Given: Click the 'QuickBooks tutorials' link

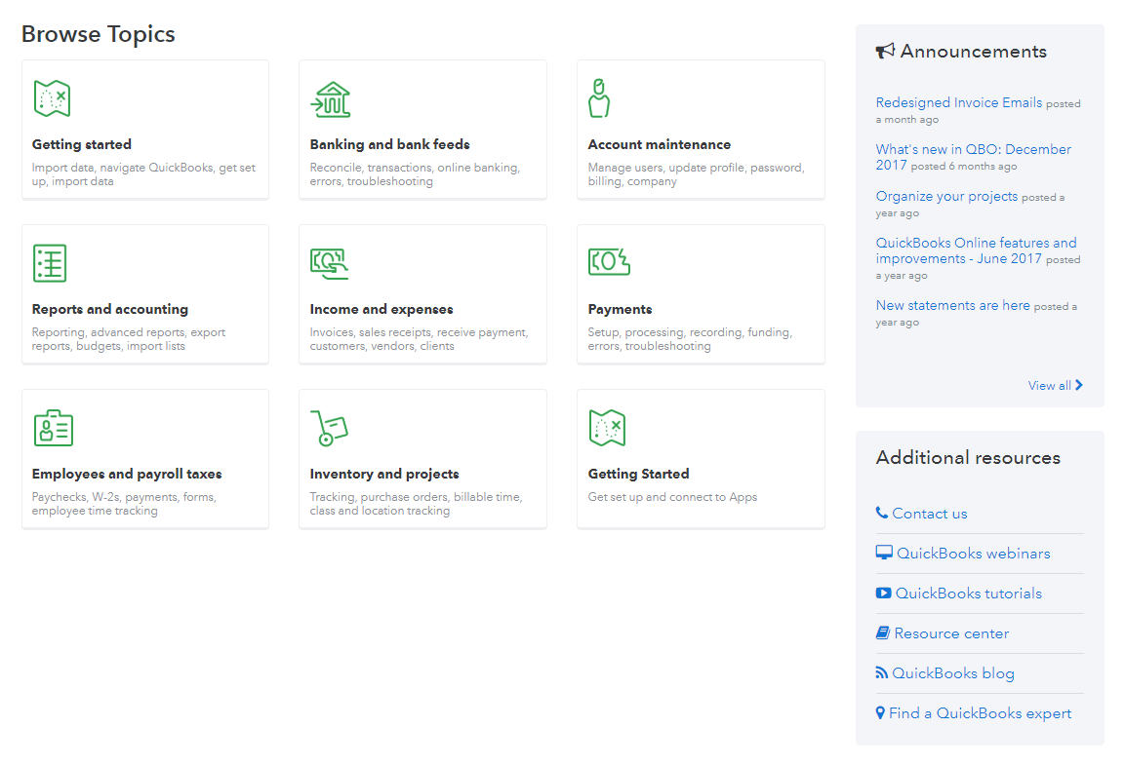Looking at the screenshot, I should (969, 594).
